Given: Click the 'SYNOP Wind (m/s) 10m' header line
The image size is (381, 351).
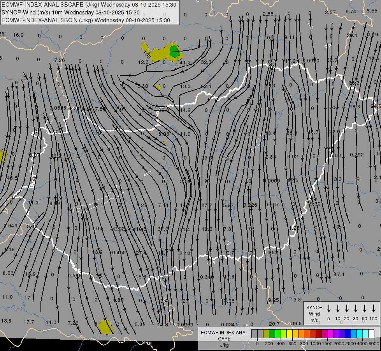Looking at the screenshot, I should (70, 12).
